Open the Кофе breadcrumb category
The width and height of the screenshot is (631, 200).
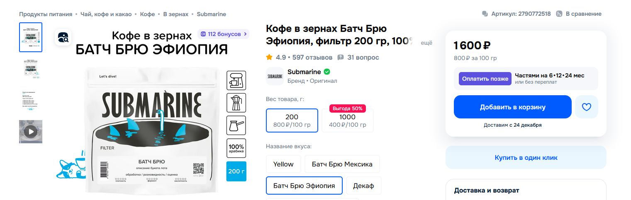pyautogui.click(x=147, y=14)
